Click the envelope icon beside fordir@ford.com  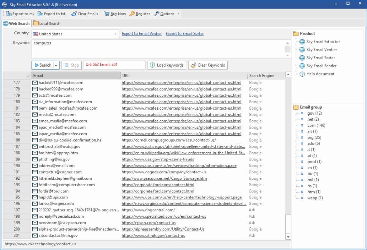click(x=35, y=191)
